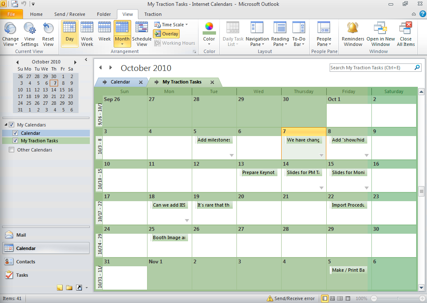
Task: Open the Color picker for calendar
Action: pyautogui.click(x=209, y=33)
